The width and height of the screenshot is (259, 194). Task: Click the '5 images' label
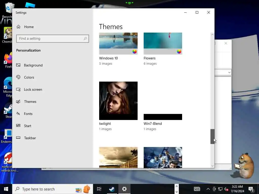point(105,63)
